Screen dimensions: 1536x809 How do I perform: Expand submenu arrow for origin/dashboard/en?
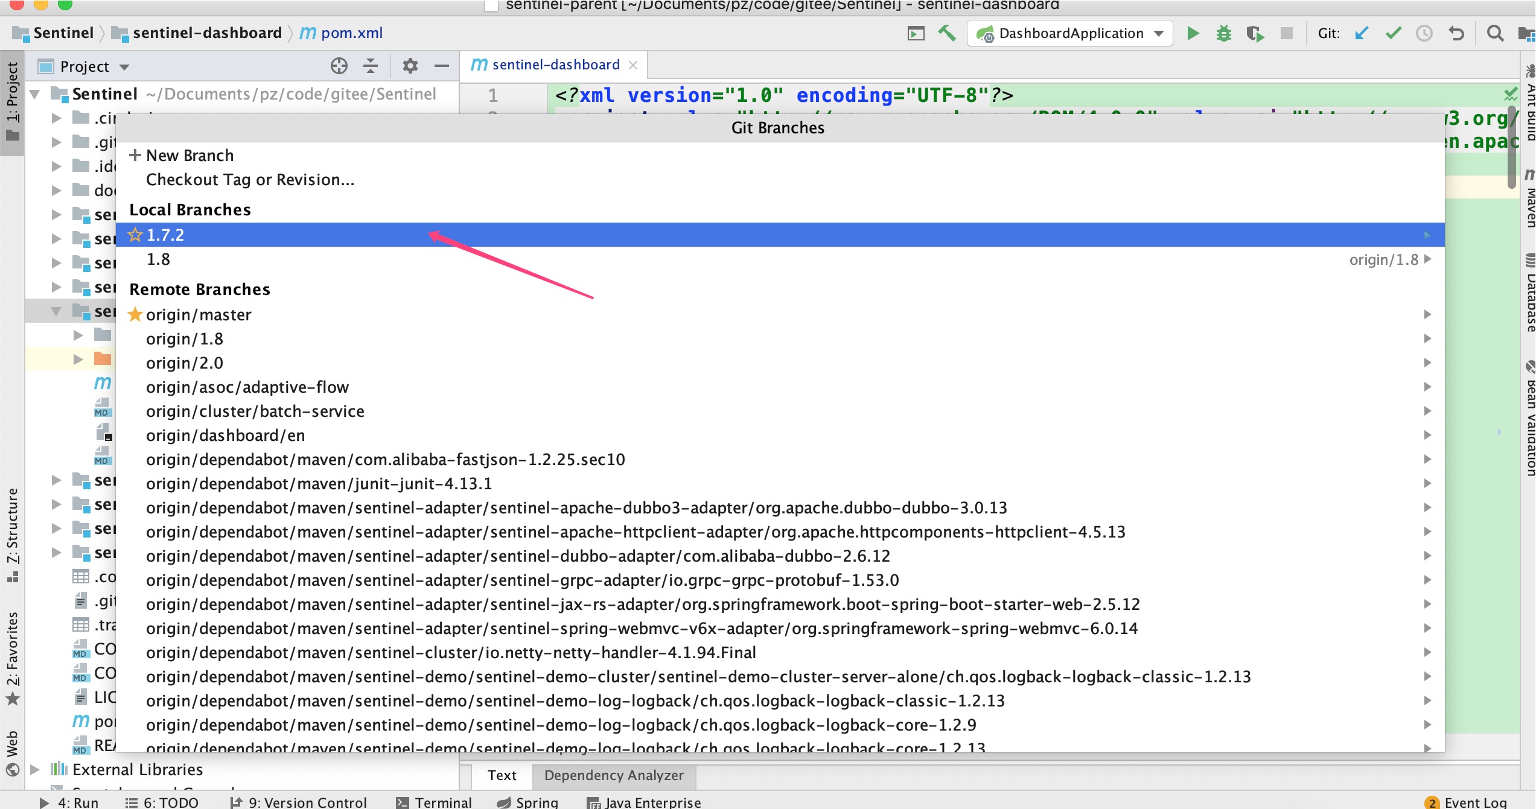(x=1427, y=435)
